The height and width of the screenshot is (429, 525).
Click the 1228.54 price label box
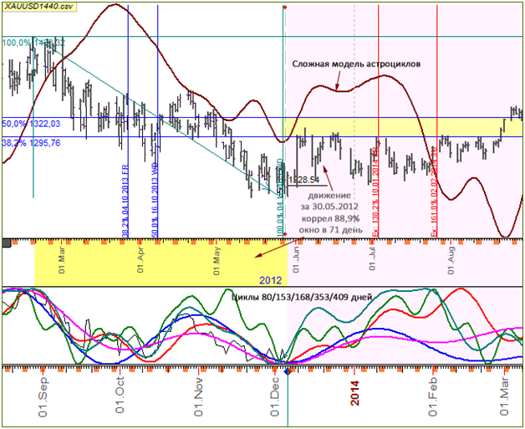click(x=303, y=179)
